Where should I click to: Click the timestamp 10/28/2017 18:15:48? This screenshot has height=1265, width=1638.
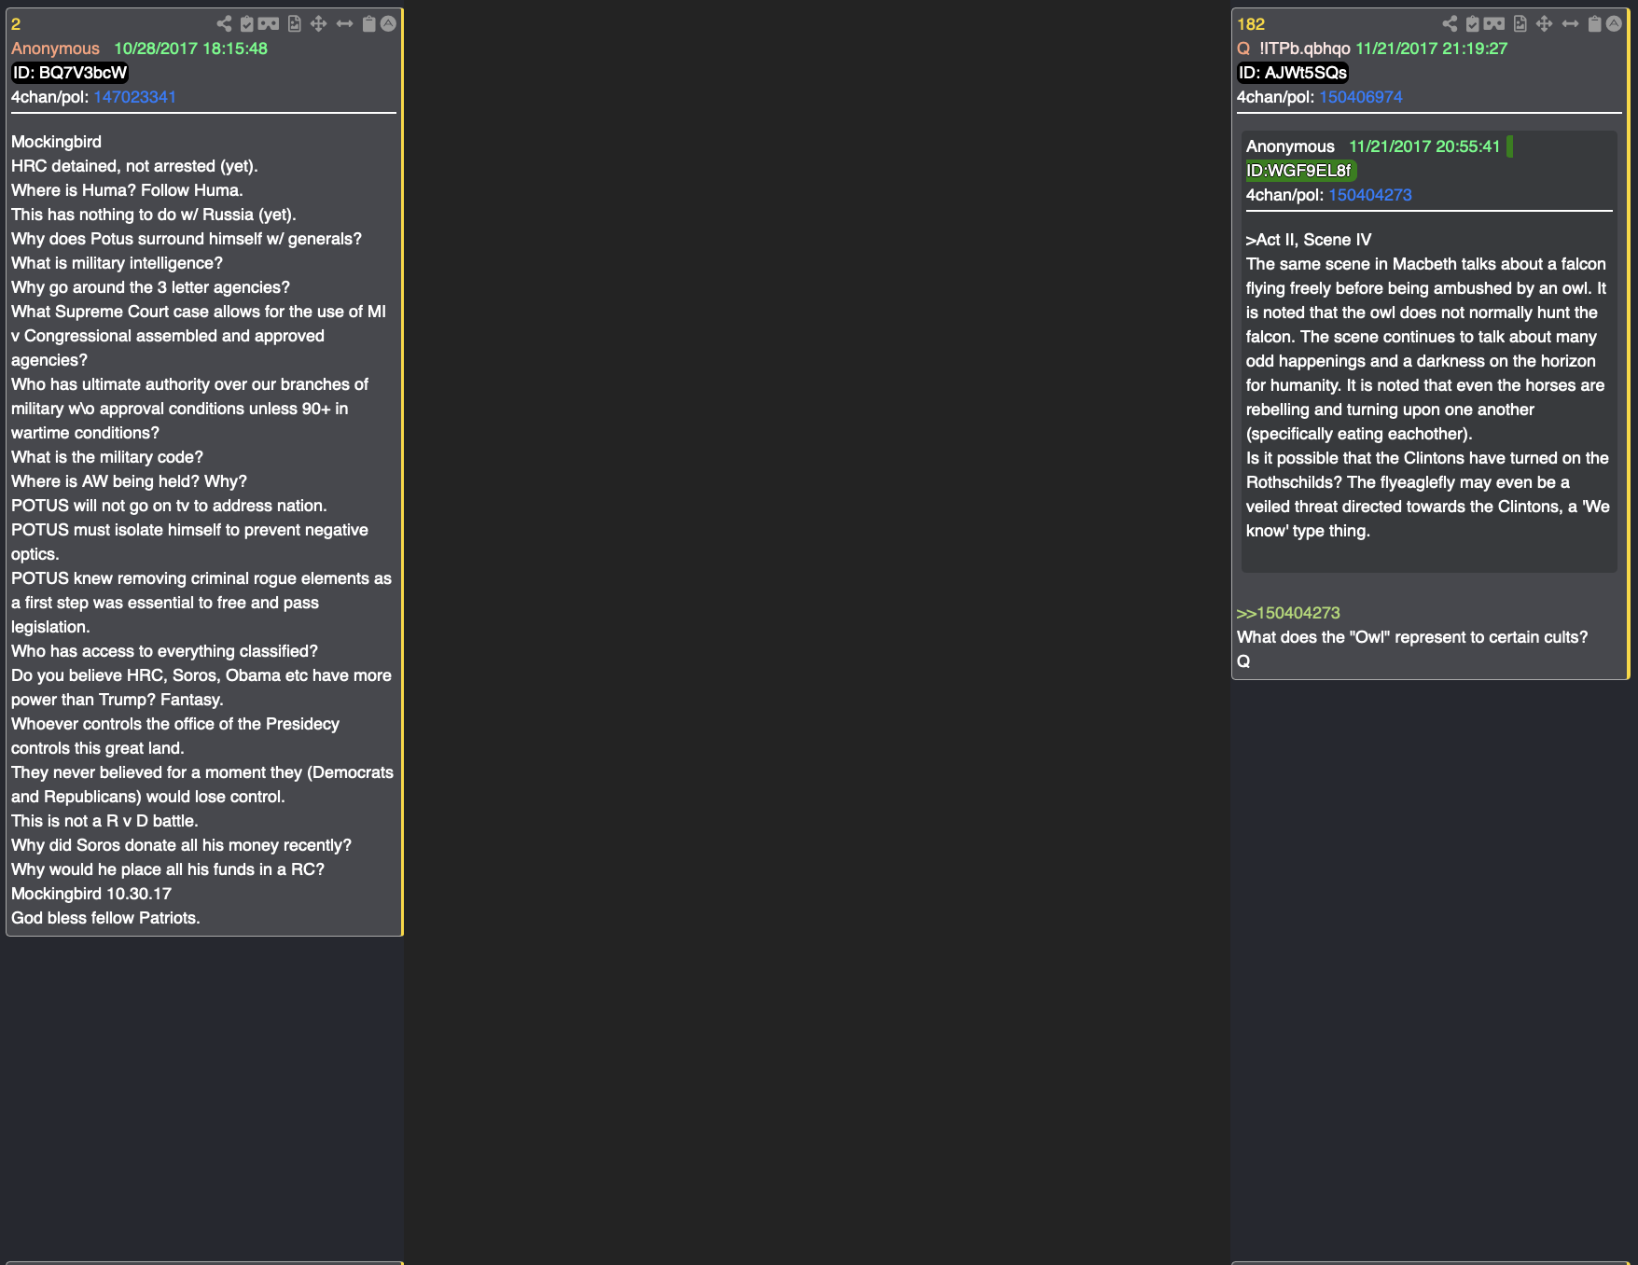(190, 49)
